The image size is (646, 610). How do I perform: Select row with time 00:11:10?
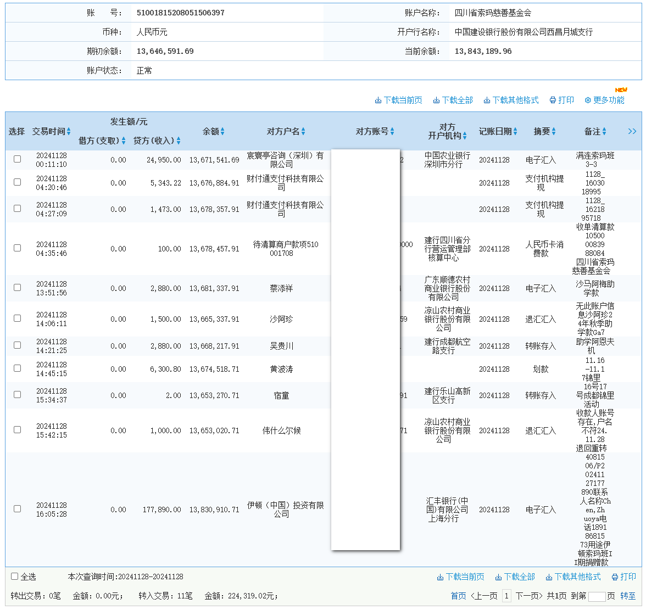point(18,159)
